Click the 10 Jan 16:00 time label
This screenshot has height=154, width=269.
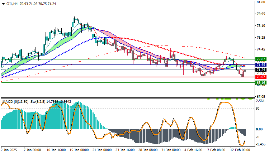point(56,150)
